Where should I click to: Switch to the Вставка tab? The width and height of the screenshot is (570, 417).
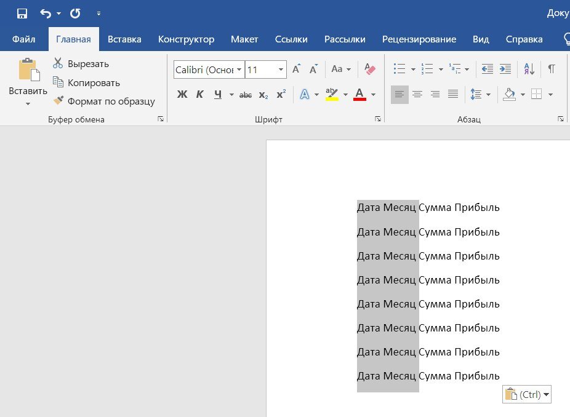124,39
